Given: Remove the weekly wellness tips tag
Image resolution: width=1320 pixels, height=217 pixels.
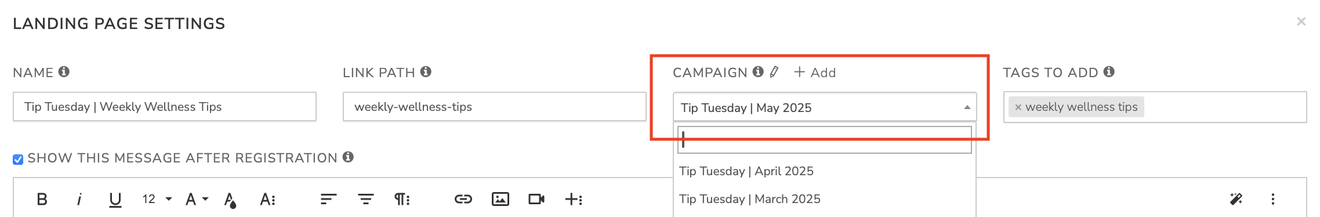Looking at the screenshot, I should click(x=1018, y=107).
